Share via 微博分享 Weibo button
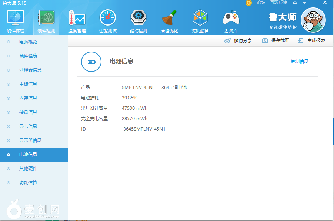 coord(238,40)
